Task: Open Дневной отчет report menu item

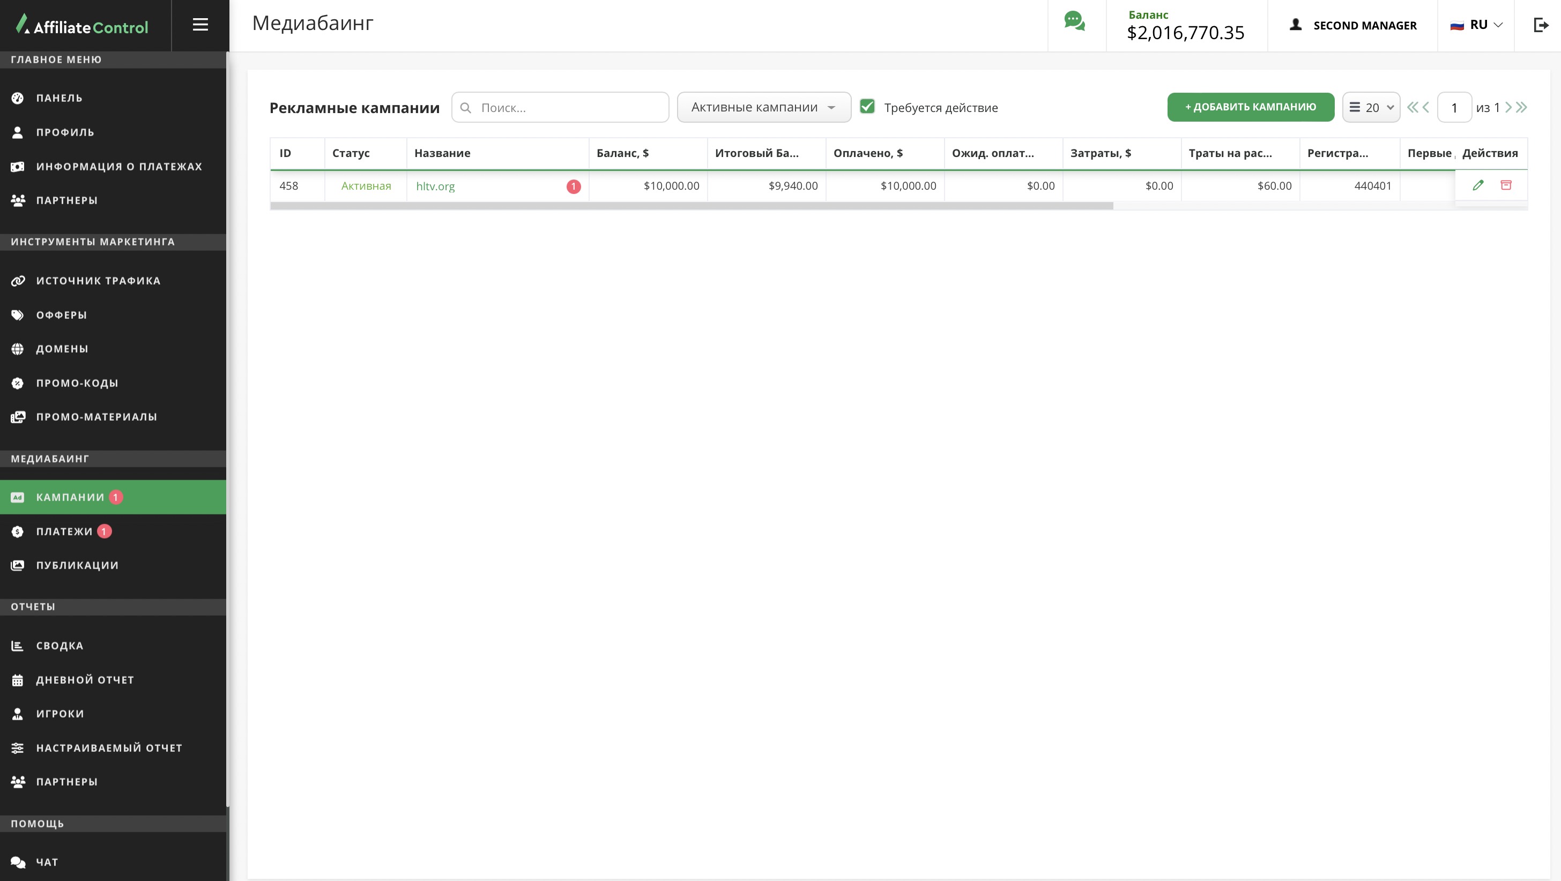Action: [85, 680]
